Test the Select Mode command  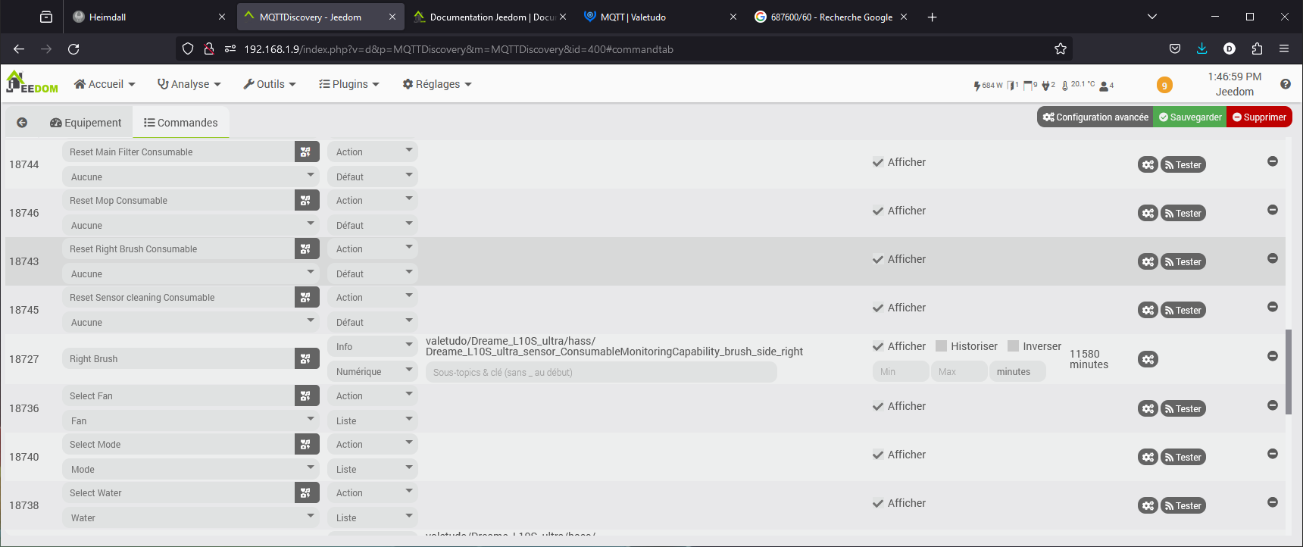click(x=1183, y=458)
